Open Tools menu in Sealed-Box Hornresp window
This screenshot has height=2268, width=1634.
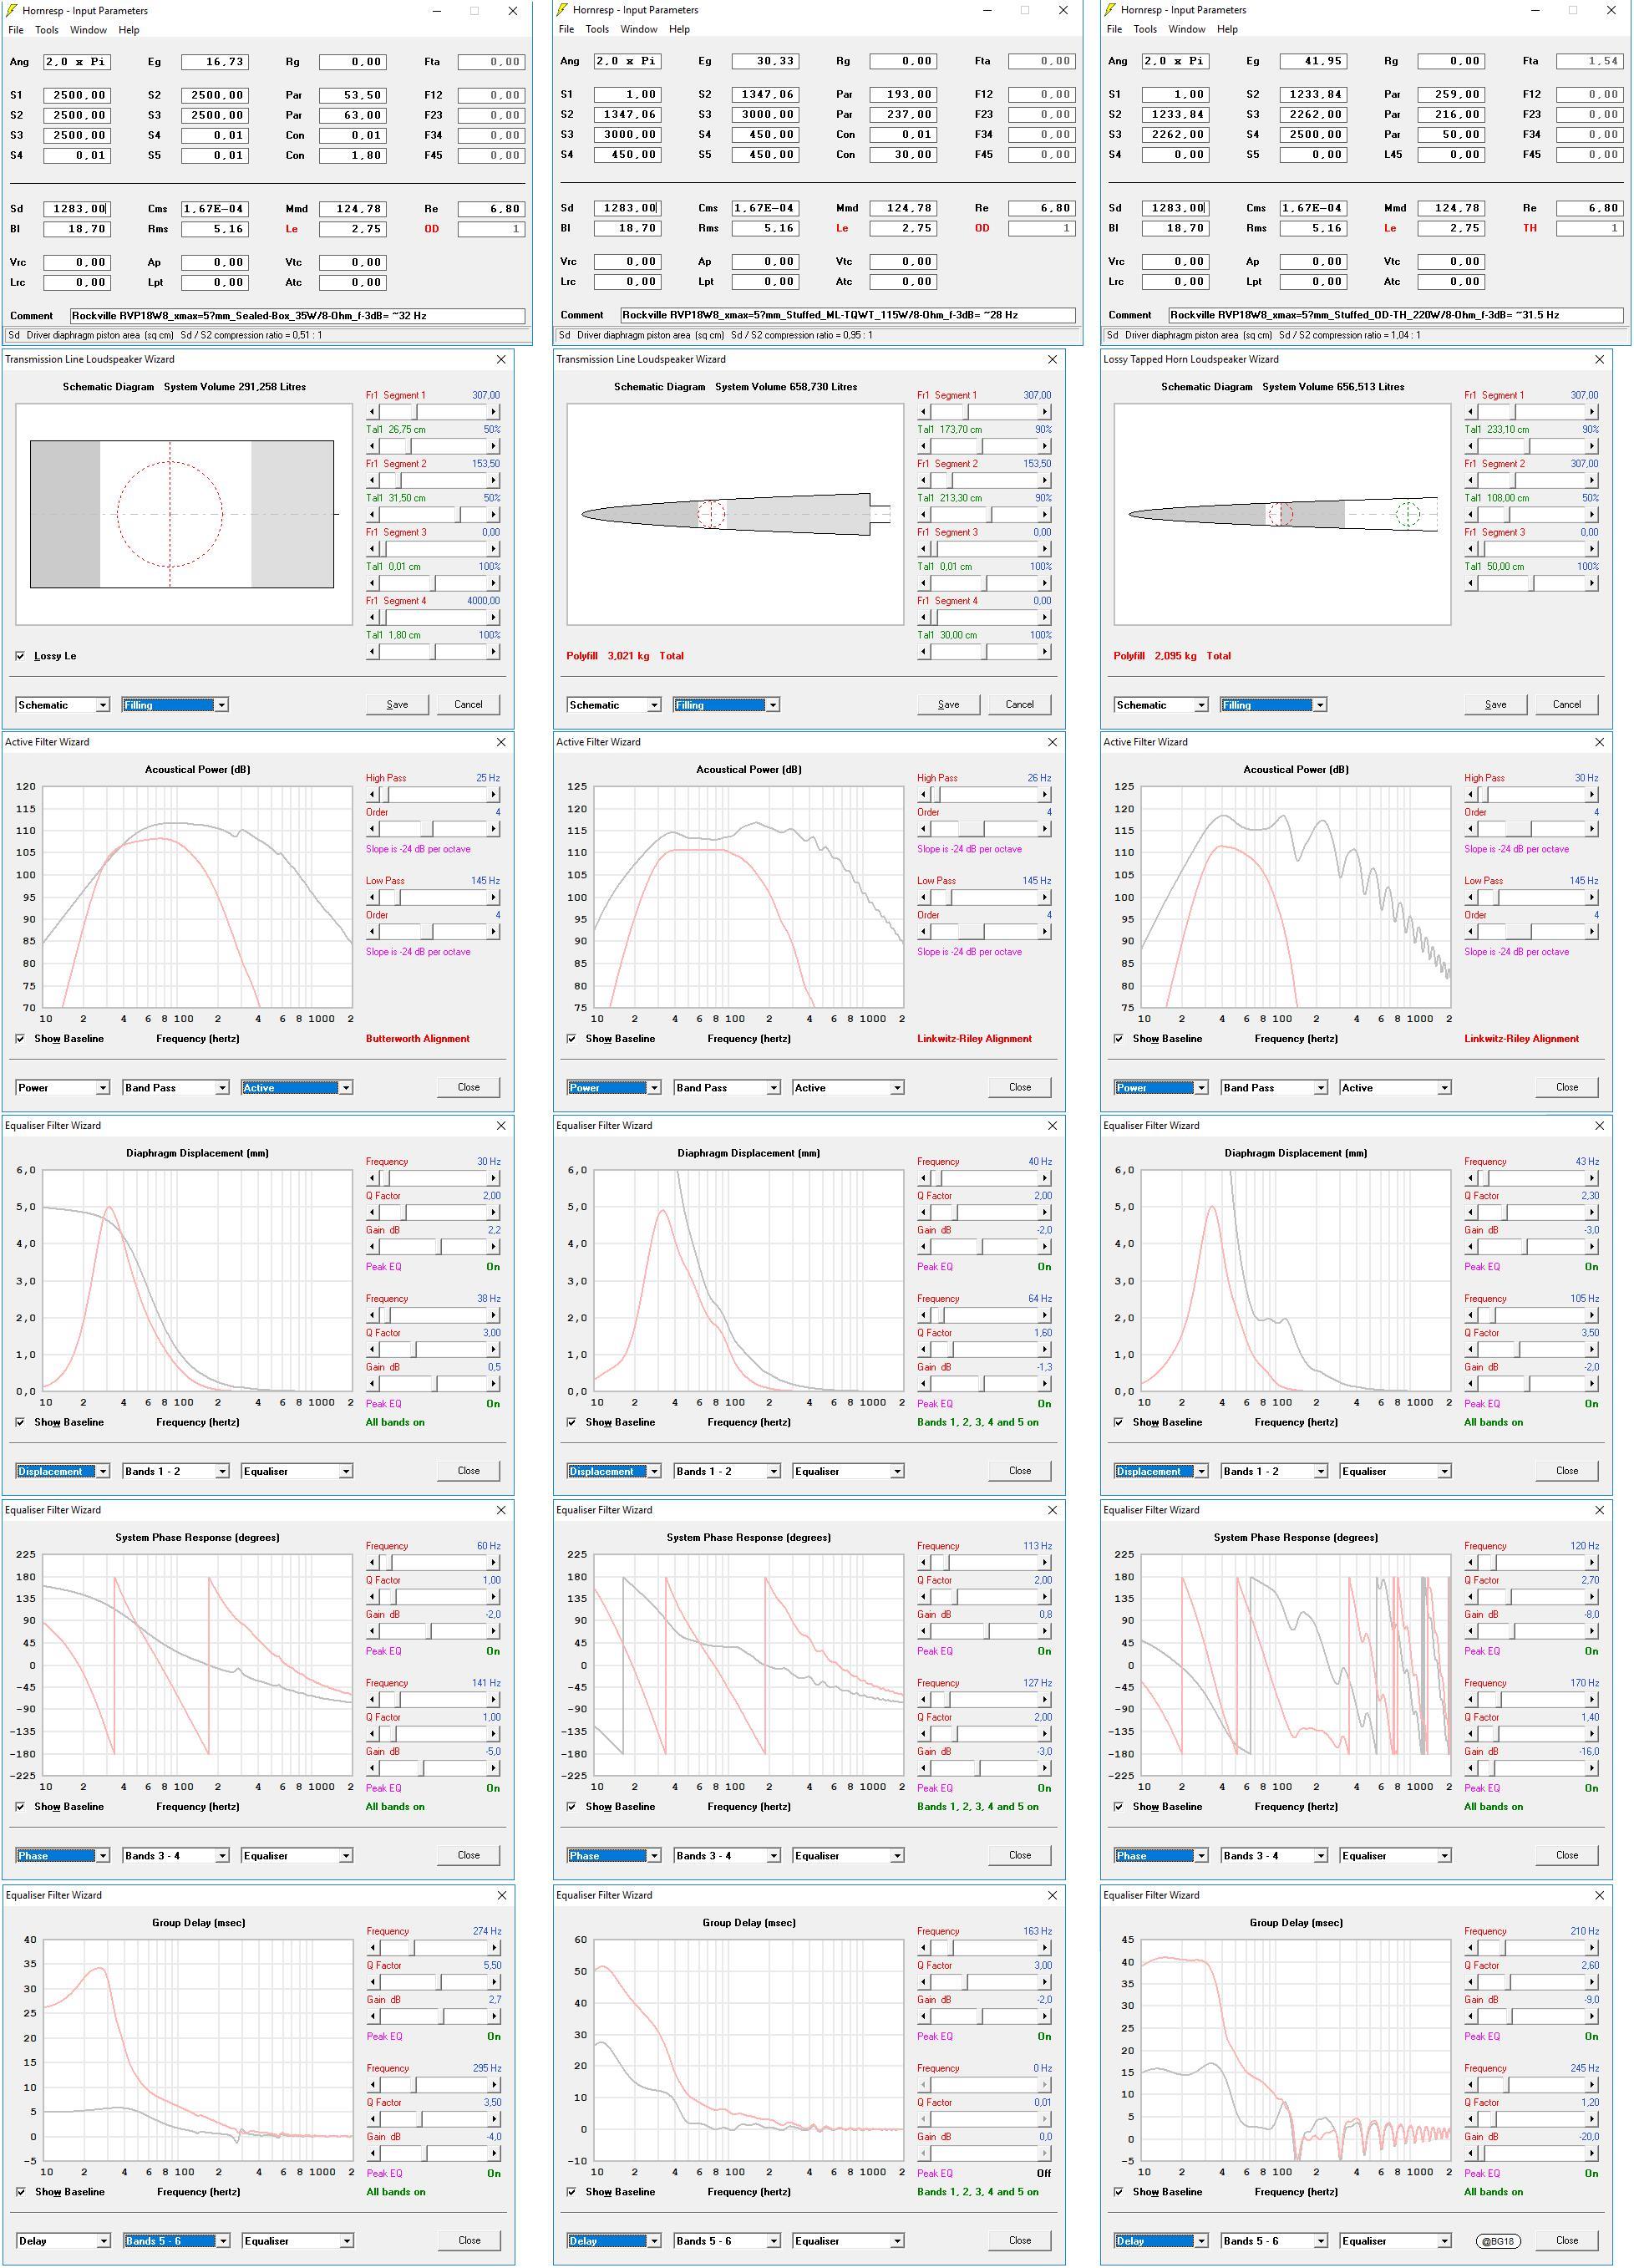[47, 30]
